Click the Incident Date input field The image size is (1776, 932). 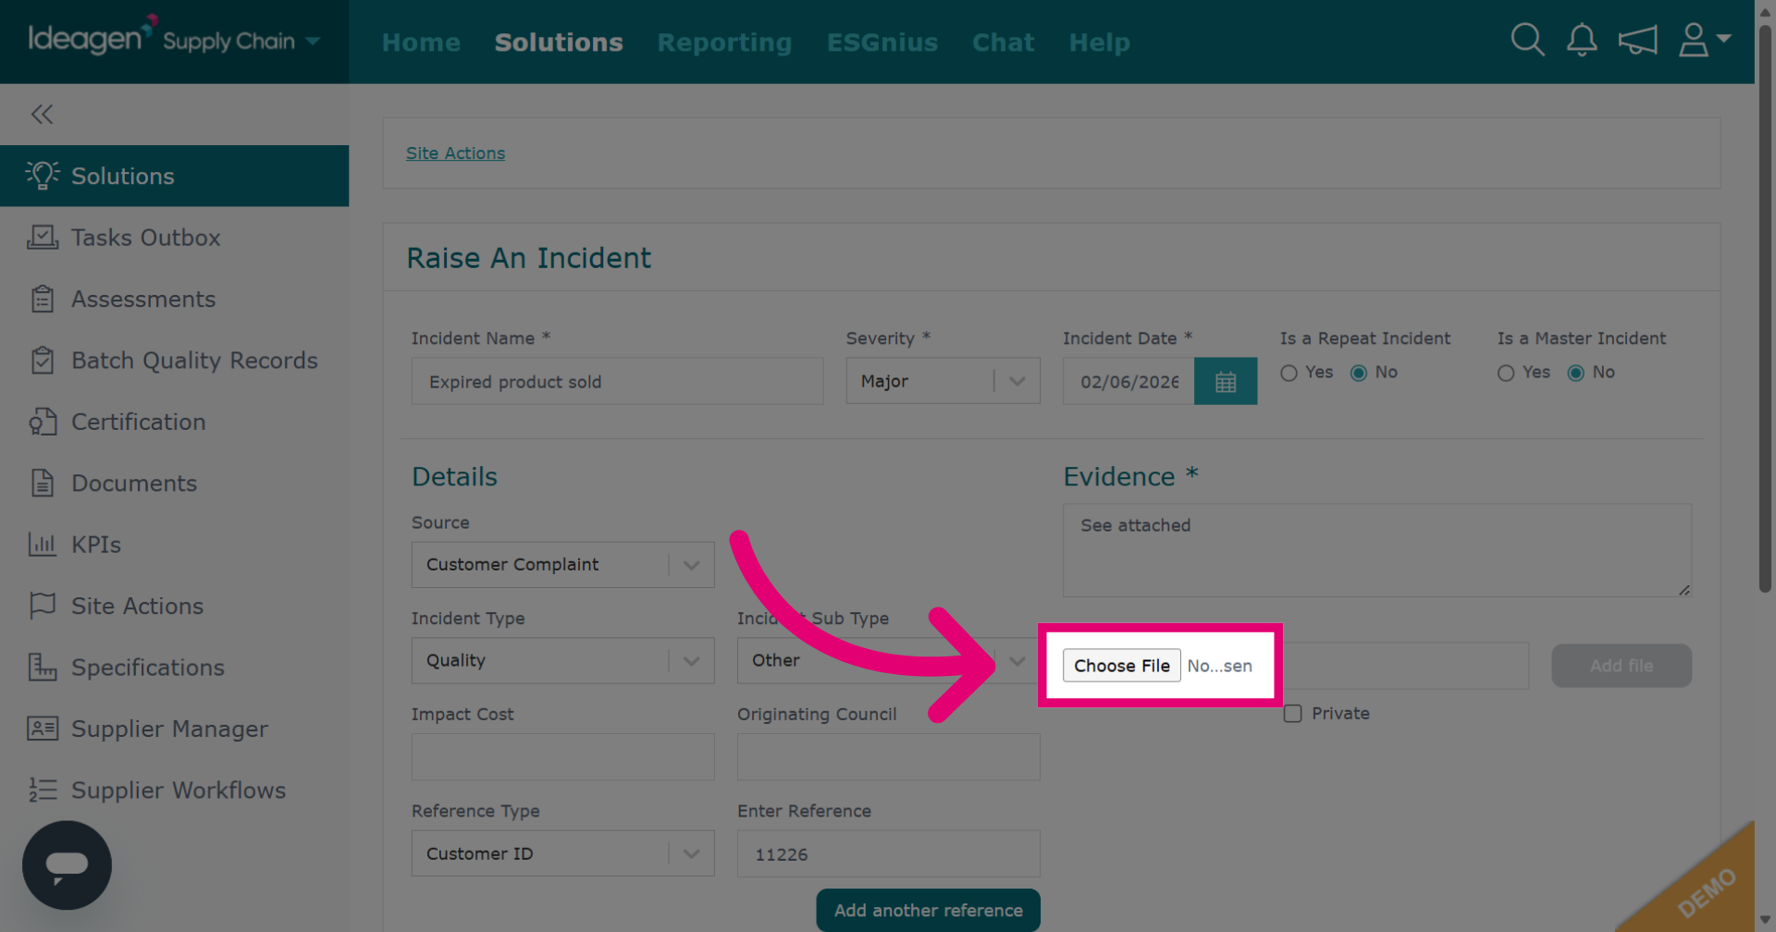point(1128,381)
